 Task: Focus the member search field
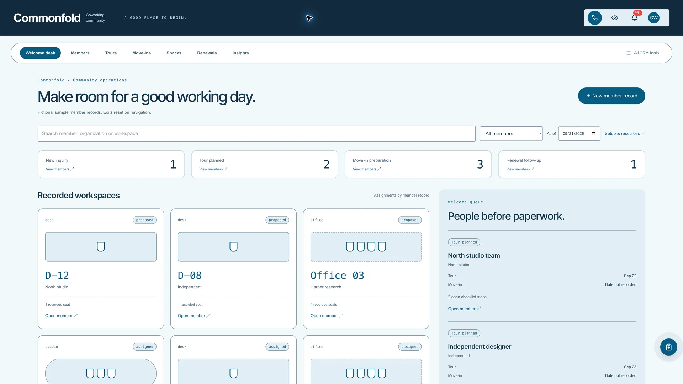coord(256,134)
